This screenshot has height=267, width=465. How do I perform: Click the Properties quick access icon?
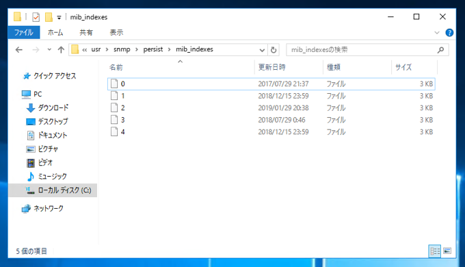coord(36,17)
